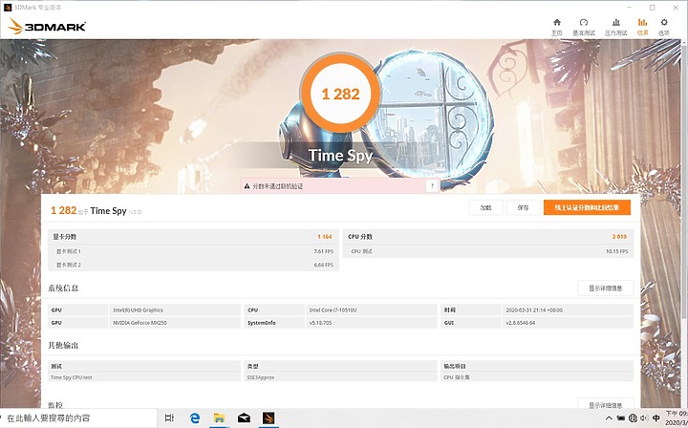Click the 7.61 FPS value

tap(323, 251)
